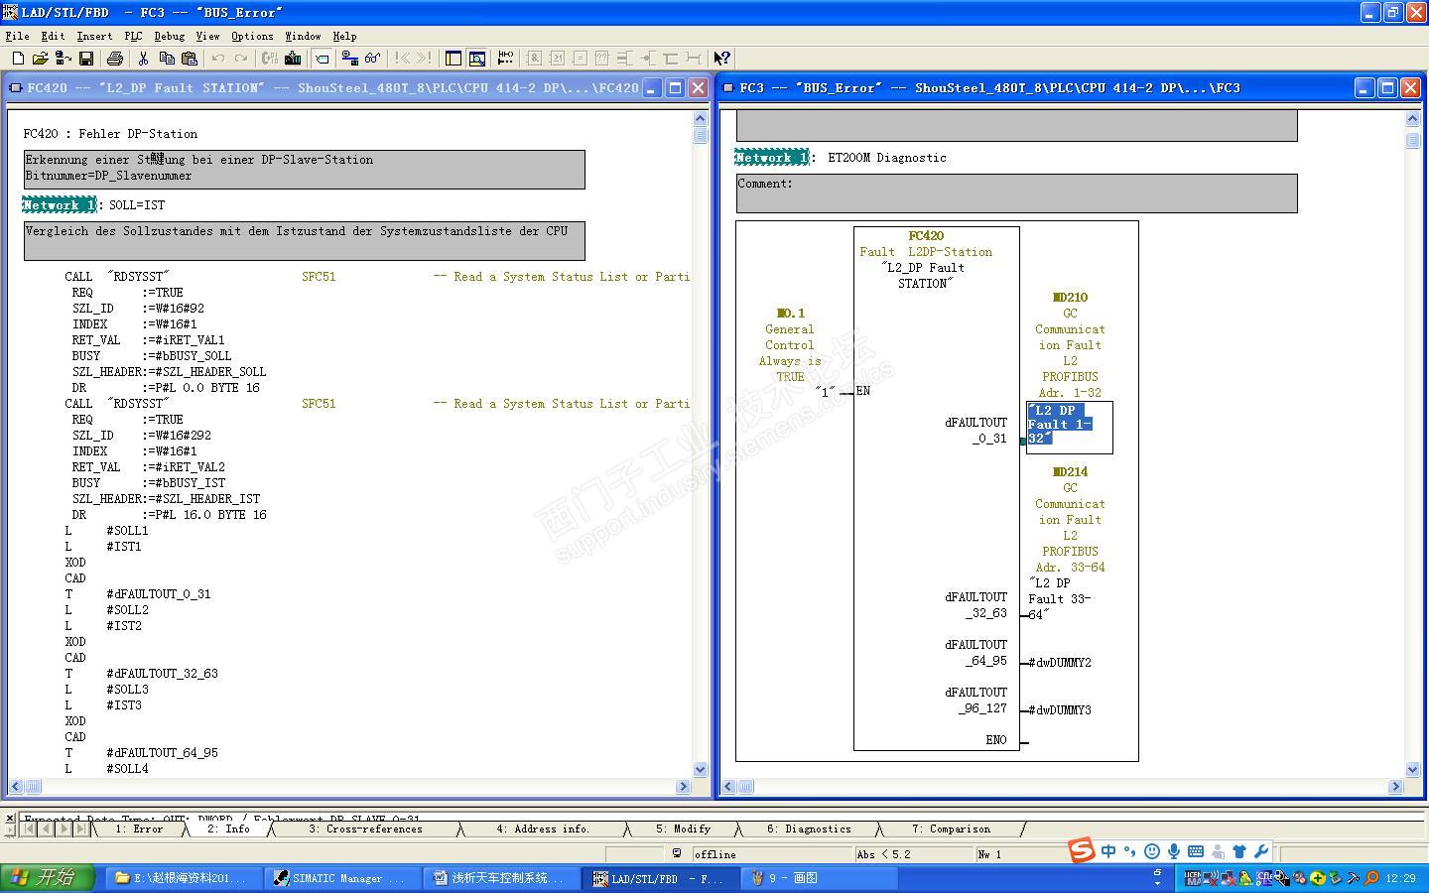Select the Network 1 label in FC420 window
The height and width of the screenshot is (893, 1429).
pyautogui.click(x=60, y=205)
